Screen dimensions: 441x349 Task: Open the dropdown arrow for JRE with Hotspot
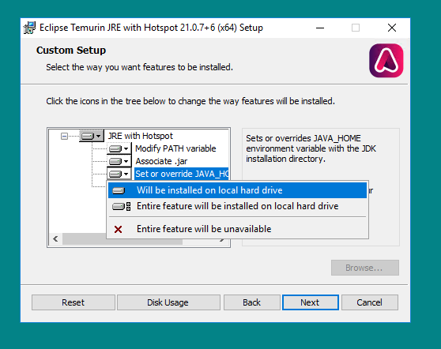click(x=98, y=137)
